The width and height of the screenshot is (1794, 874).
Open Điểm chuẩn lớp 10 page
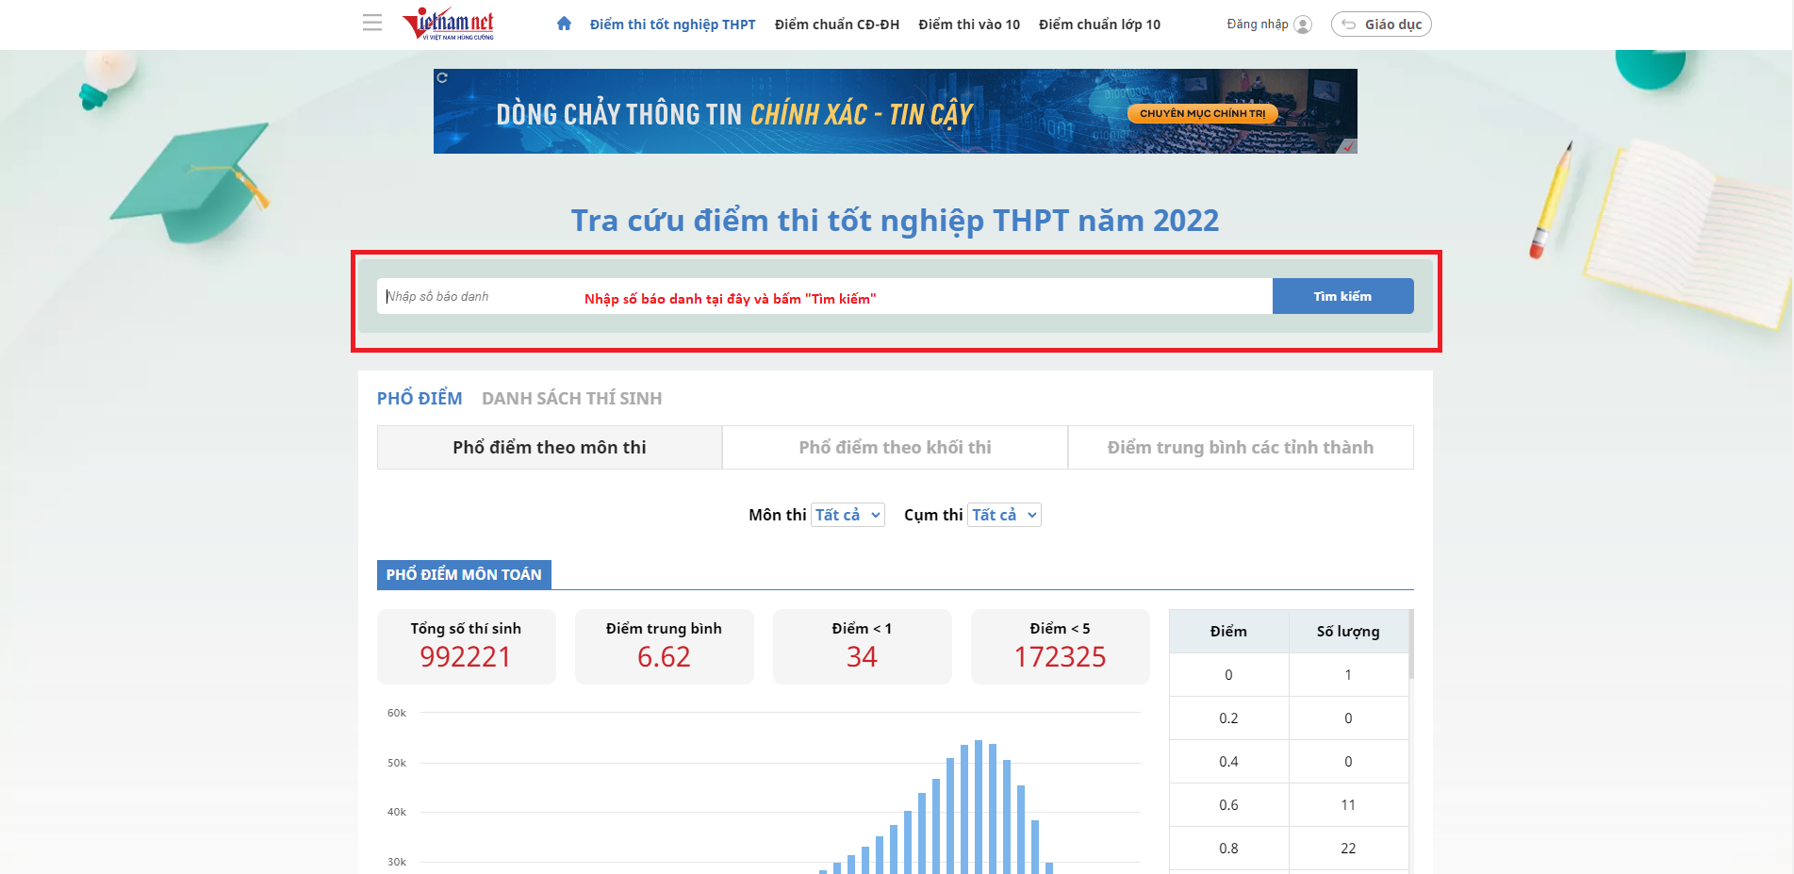coord(1099,25)
